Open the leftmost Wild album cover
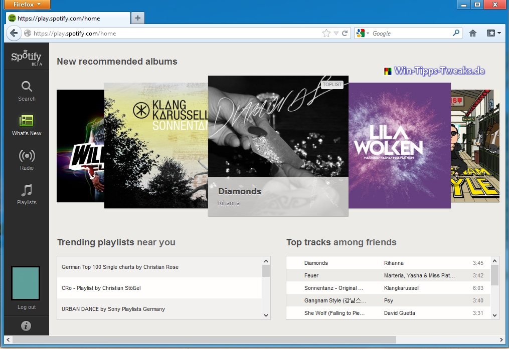This screenshot has width=509, height=349. point(81,146)
